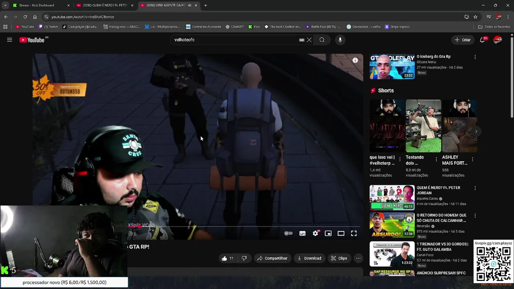514x289 pixels.
Task: Clear the search box text with X
Action: pos(309,40)
